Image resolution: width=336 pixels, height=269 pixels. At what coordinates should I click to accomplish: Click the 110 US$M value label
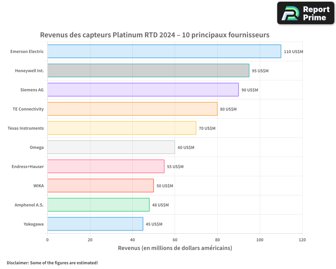click(x=293, y=52)
